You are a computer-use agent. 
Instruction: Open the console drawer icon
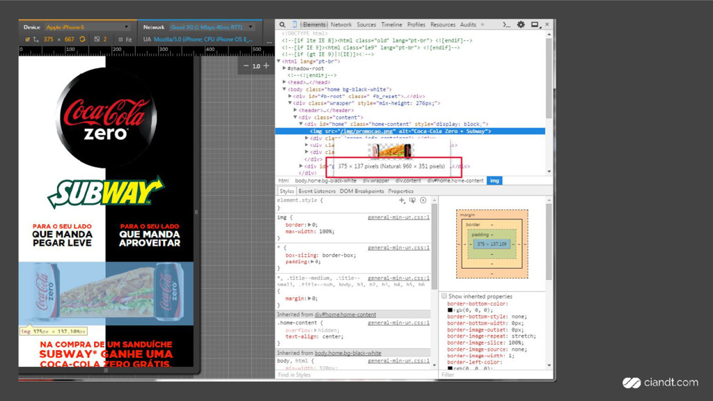[506, 24]
